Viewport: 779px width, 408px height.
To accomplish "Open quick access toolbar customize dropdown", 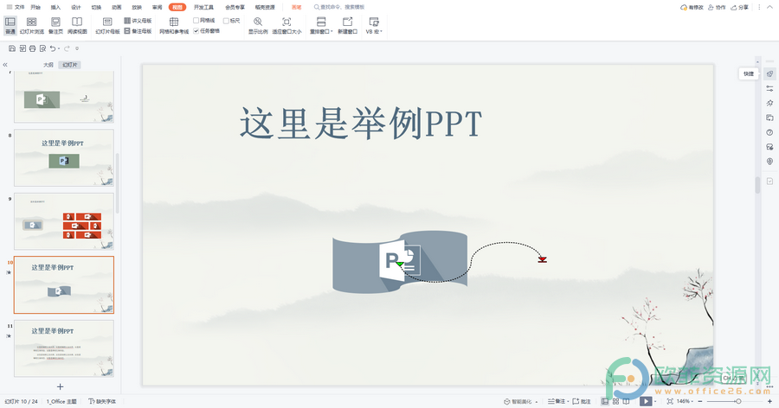I will pyautogui.click(x=77, y=48).
